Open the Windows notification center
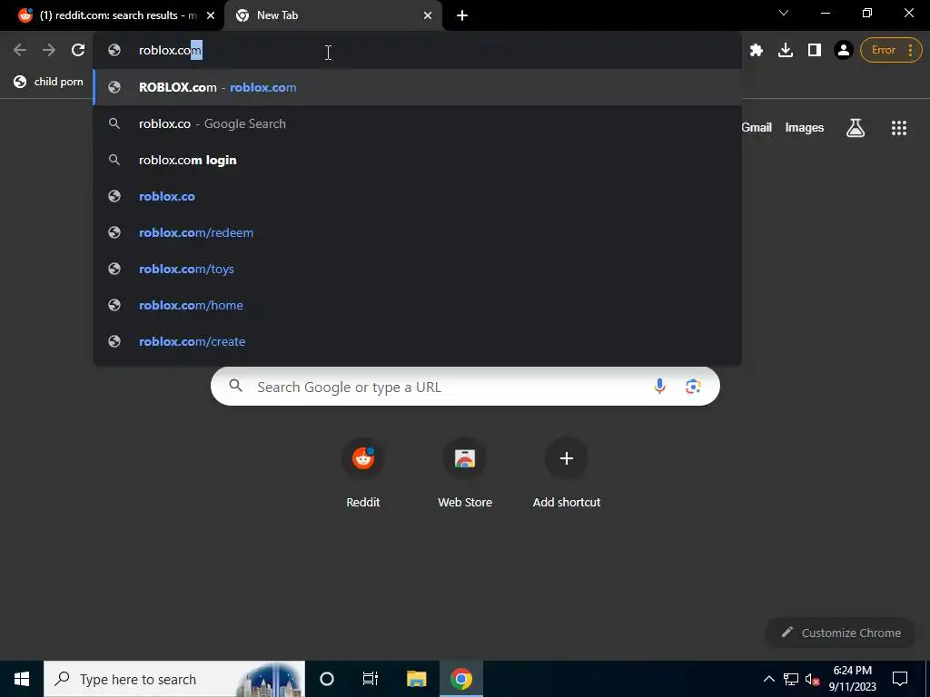Image resolution: width=930 pixels, height=697 pixels. [x=900, y=679]
